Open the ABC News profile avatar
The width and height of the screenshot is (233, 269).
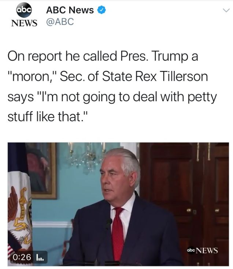coord(24,15)
